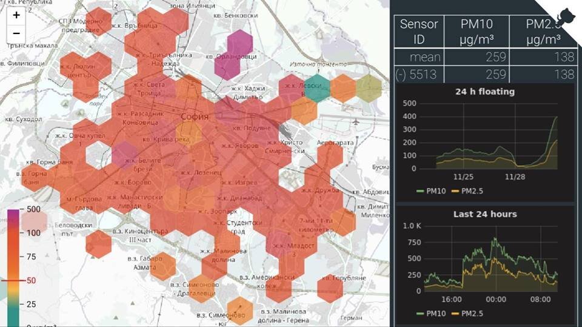Image resolution: width=582 pixels, height=327 pixels.
Task: Select the teal hexagon near Левски
Action: pyautogui.click(x=317, y=88)
